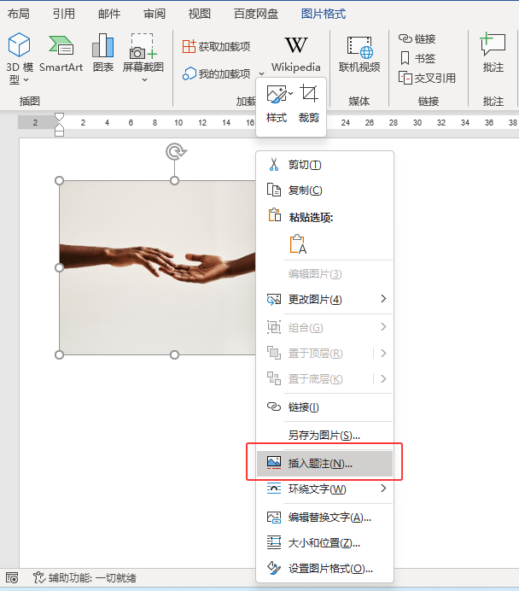This screenshot has width=519, height=591.
Task: Click the first-line indent marker on ruler
Action: pyautogui.click(x=59, y=117)
